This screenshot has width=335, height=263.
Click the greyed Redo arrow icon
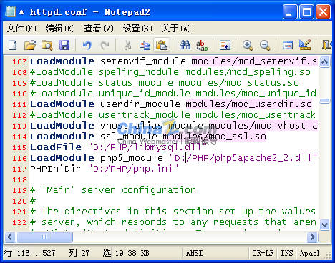pyautogui.click(x=105, y=45)
